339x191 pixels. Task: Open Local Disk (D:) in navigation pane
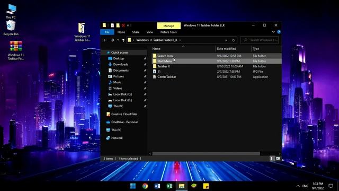[x=122, y=100]
